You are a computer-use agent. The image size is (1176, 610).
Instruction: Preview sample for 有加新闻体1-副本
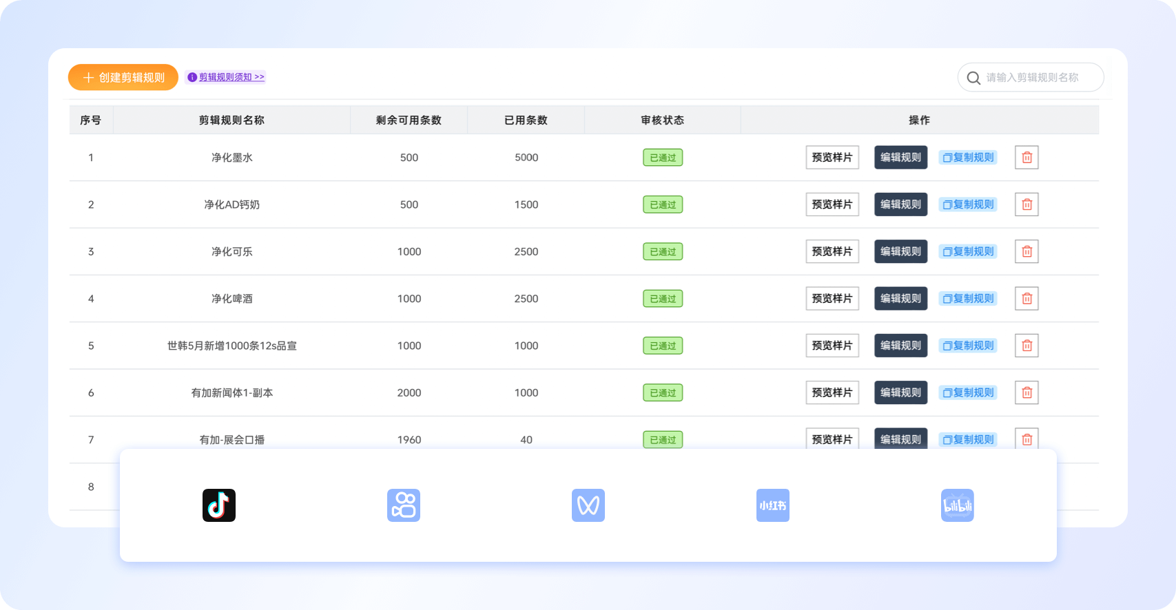832,392
